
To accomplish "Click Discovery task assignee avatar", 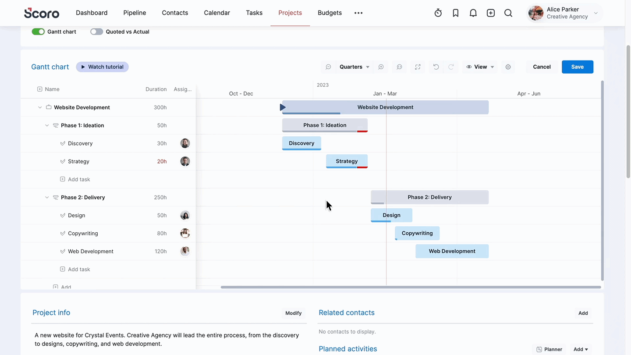I will (185, 143).
